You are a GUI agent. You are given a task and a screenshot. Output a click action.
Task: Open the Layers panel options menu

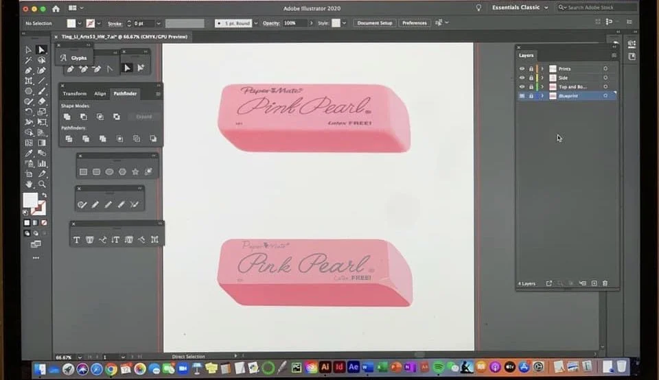614,56
